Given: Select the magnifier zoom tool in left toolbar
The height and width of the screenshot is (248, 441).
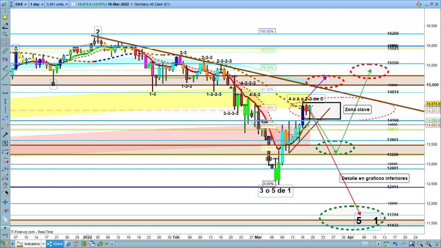Looking at the screenshot, I should tap(5, 34).
